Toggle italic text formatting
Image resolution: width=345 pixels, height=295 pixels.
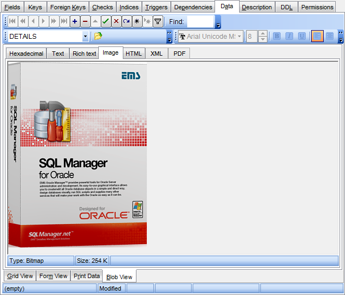point(289,37)
